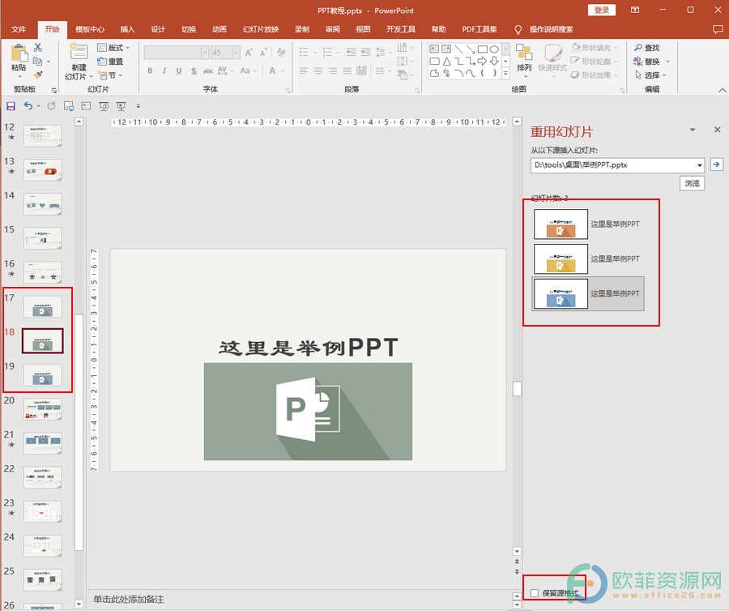The width and height of the screenshot is (729, 611).
Task: Open the Layout (版式) dropdown
Action: 113,48
